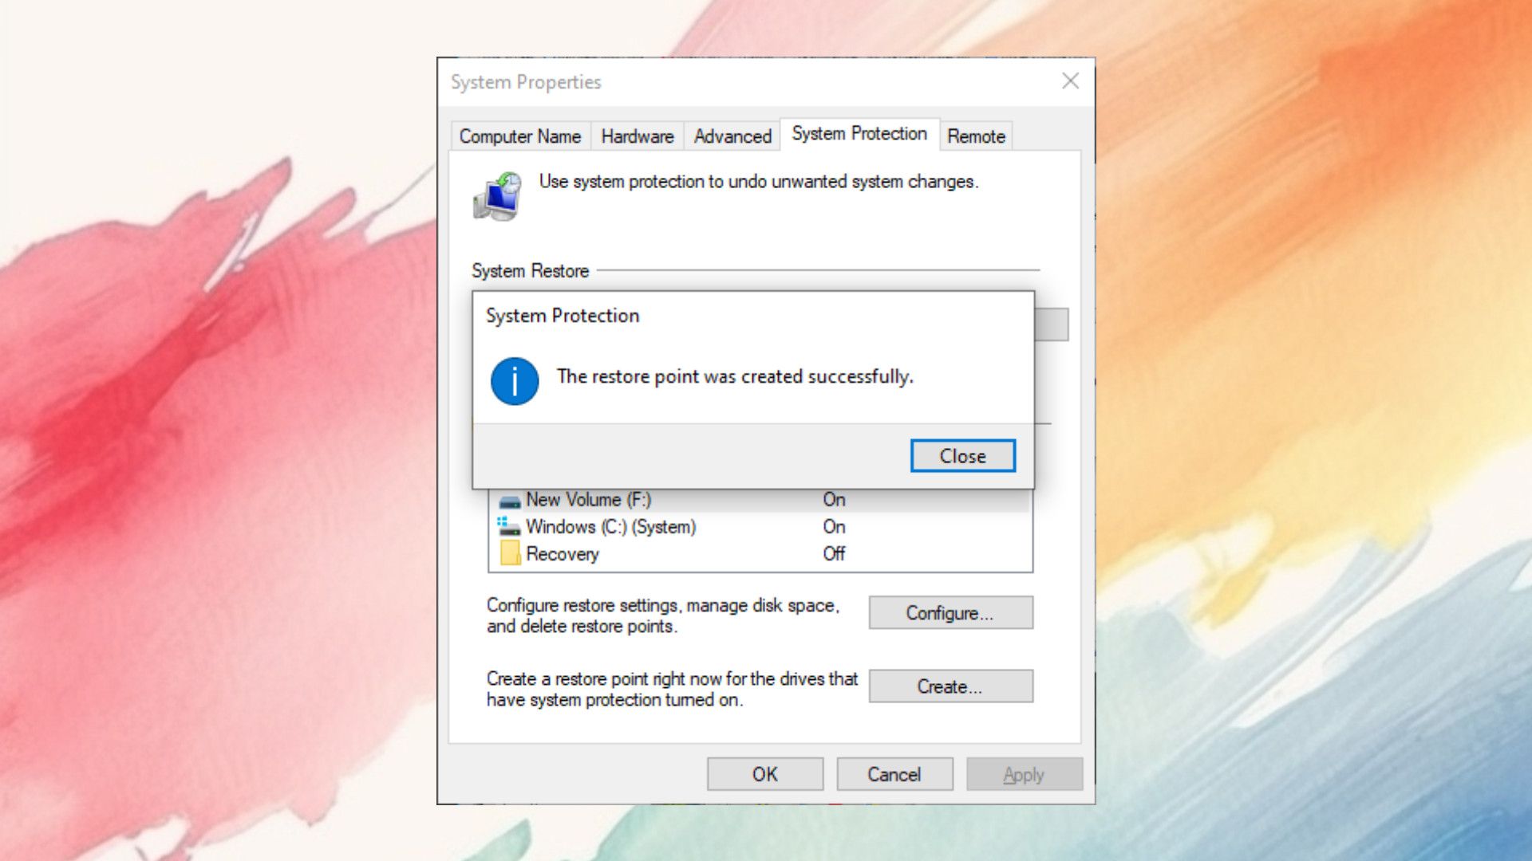
Task: Click the System Restore section label
Action: click(x=530, y=271)
